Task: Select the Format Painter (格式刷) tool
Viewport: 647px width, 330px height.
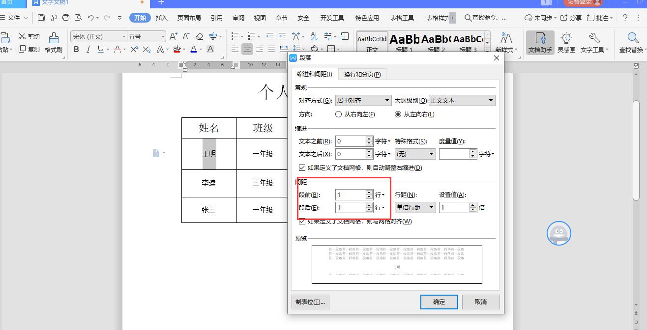Action: click(54, 43)
